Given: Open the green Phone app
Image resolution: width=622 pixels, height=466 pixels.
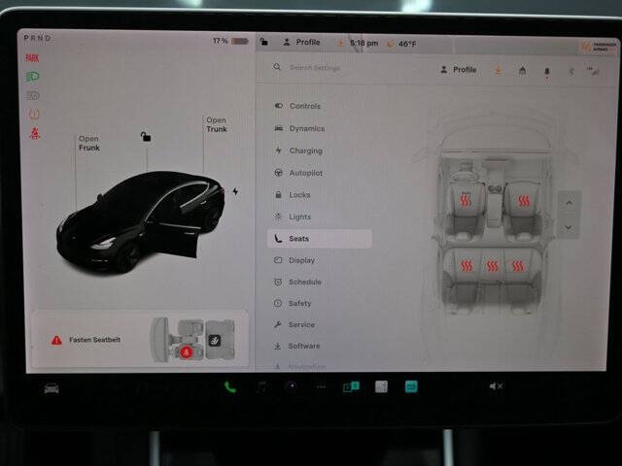Looking at the screenshot, I should click(230, 387).
